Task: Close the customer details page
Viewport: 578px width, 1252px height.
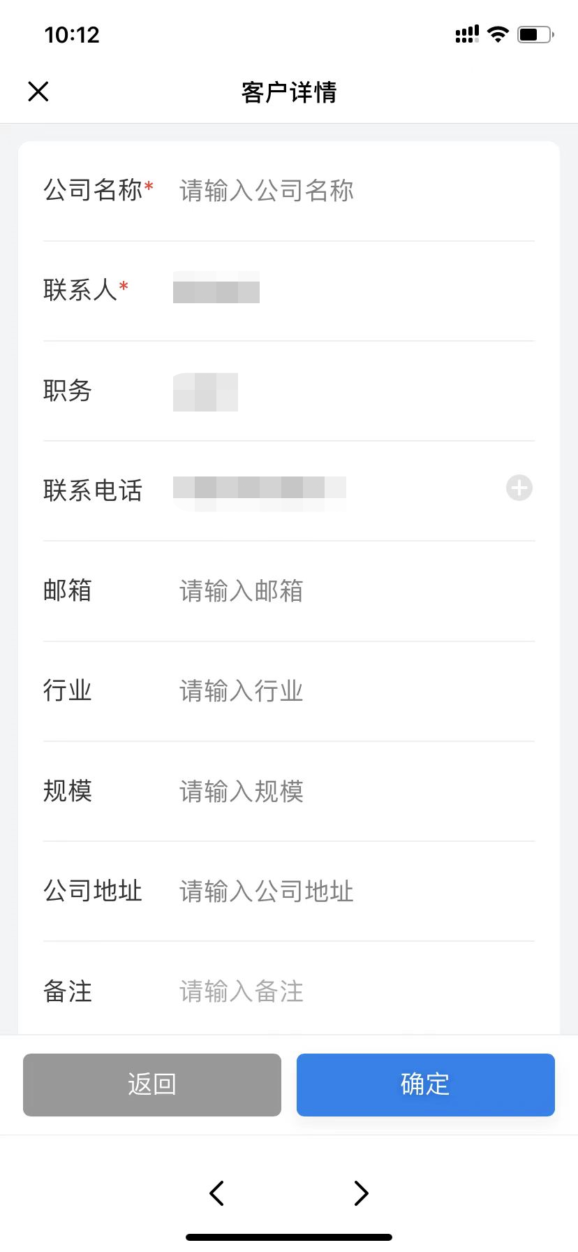Action: pos(38,92)
